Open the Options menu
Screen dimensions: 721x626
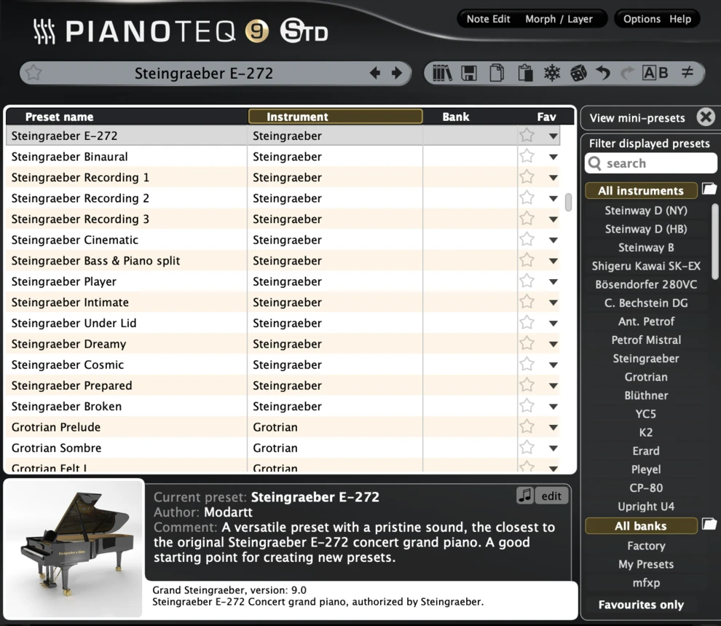coord(642,19)
